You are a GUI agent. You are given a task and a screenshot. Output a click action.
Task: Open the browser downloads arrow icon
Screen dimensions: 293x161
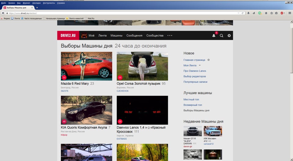[x=248, y=13]
